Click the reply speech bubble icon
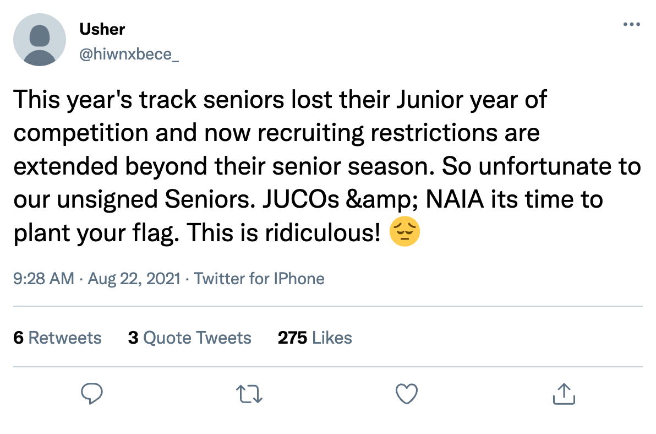The width and height of the screenshot is (656, 434). coord(92,393)
